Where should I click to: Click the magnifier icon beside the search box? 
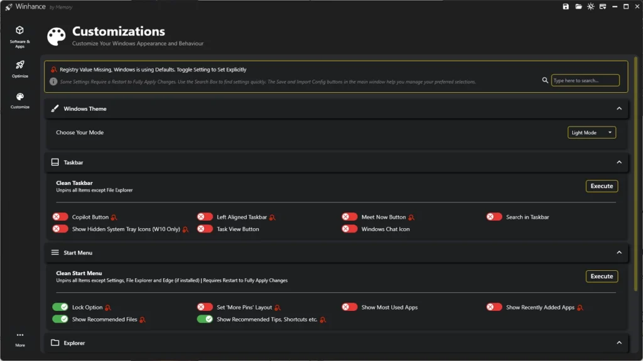545,80
